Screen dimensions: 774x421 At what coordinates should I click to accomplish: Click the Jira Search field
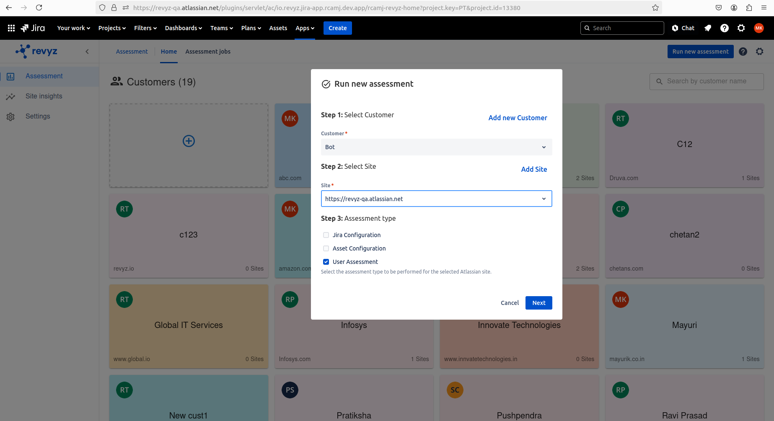pos(622,28)
